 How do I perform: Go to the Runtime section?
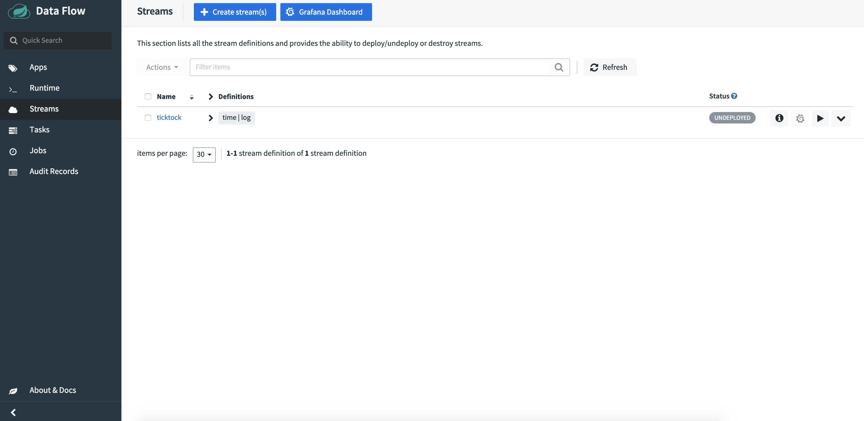[61, 88]
